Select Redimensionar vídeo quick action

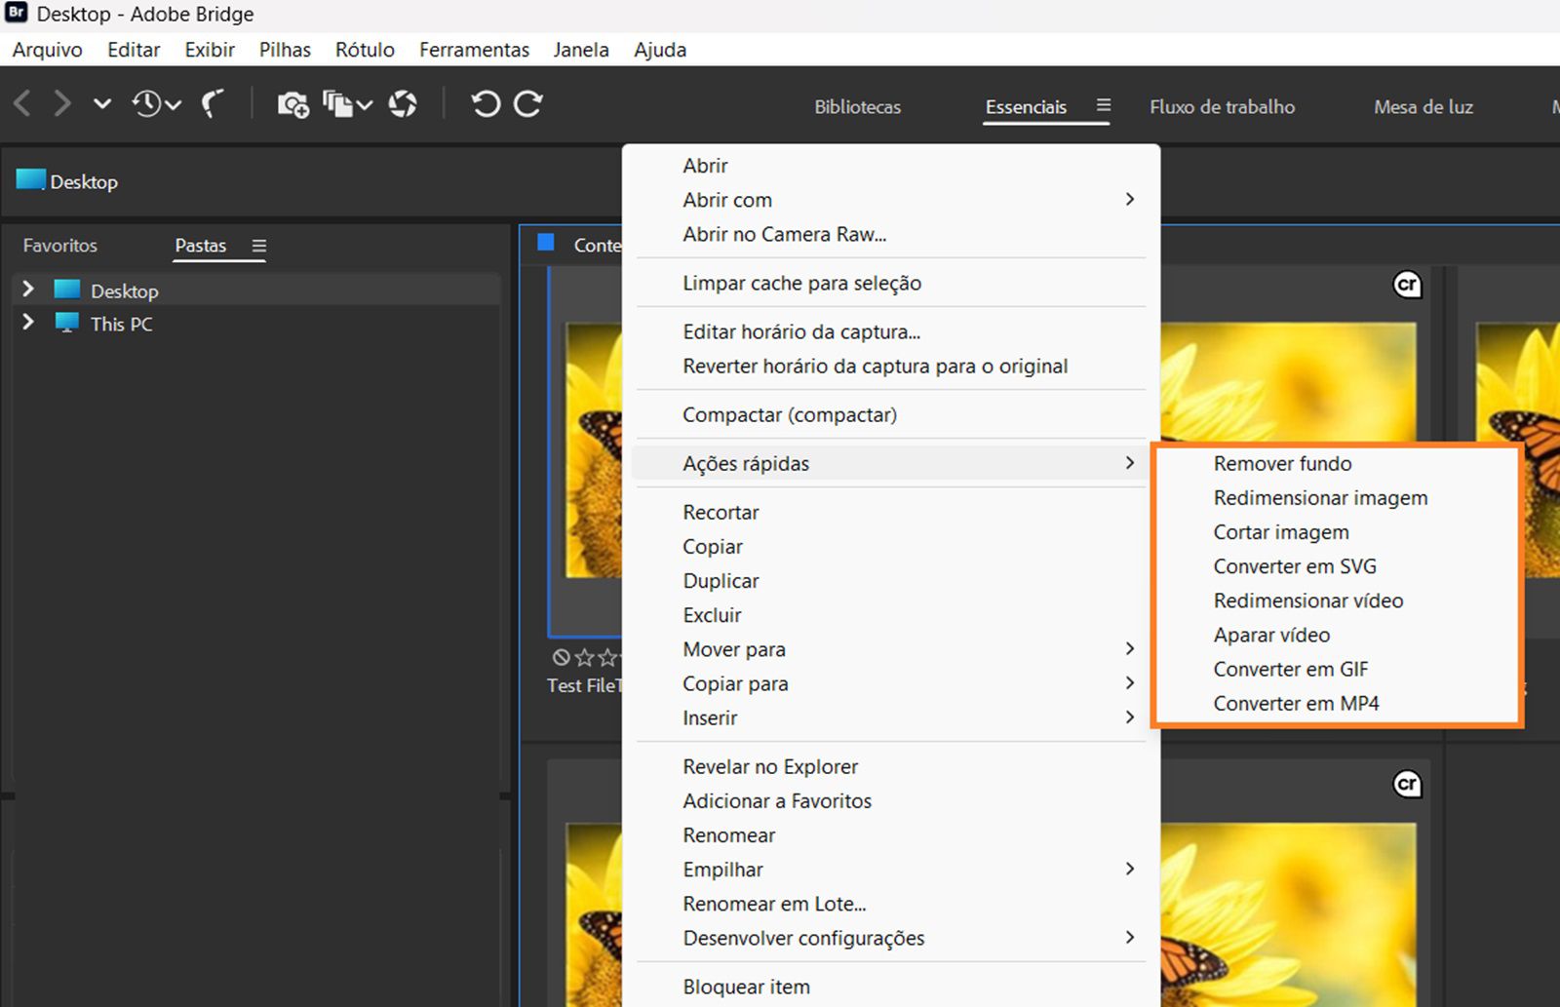(1337, 600)
